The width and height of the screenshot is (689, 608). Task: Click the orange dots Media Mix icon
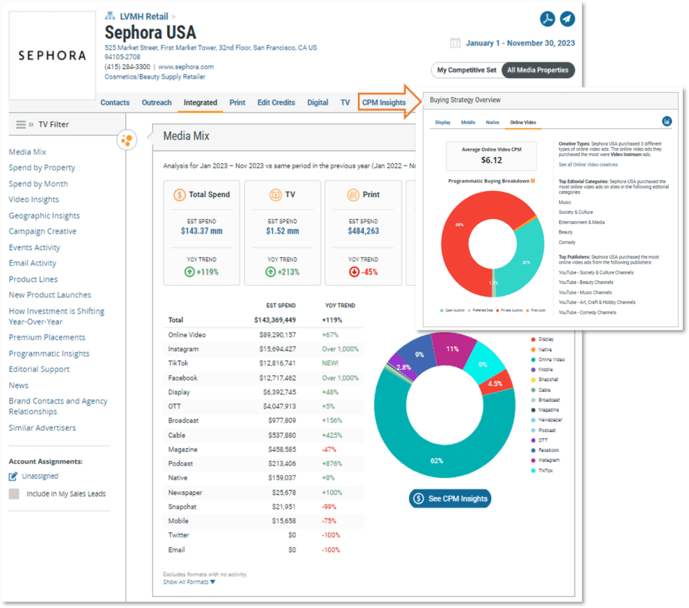click(x=126, y=140)
